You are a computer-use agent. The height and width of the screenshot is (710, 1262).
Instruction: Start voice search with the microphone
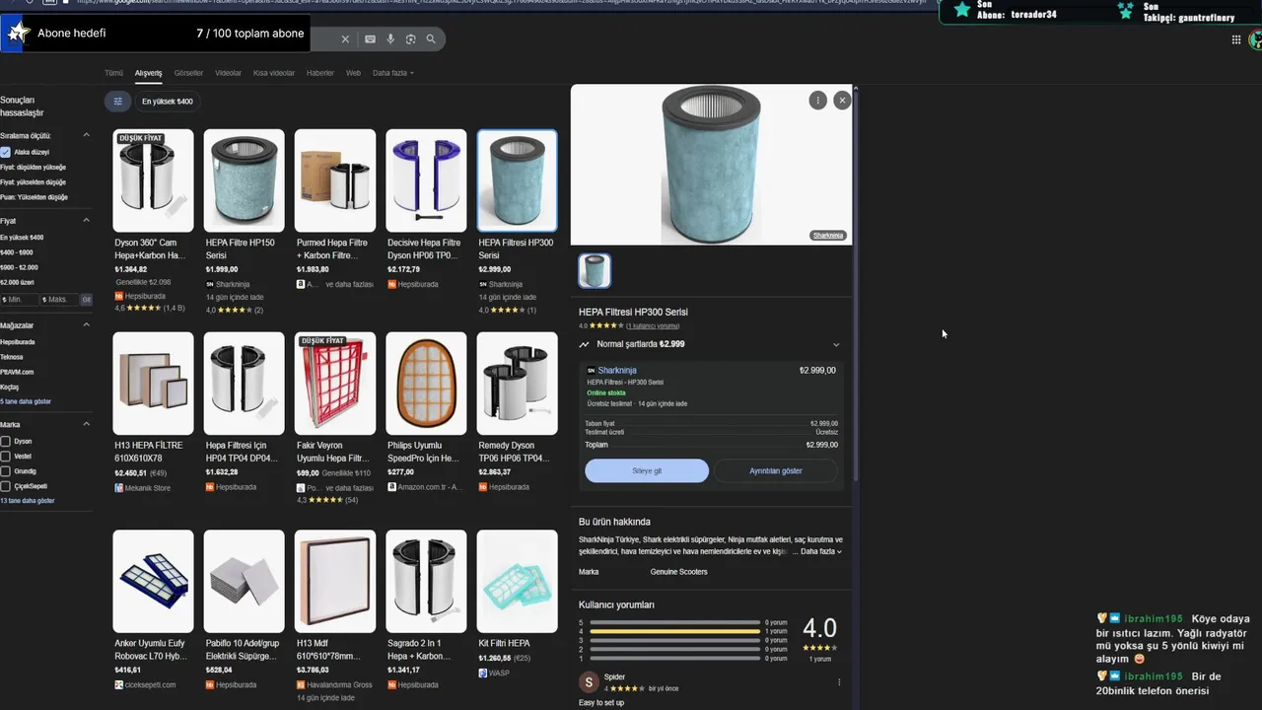coord(390,39)
